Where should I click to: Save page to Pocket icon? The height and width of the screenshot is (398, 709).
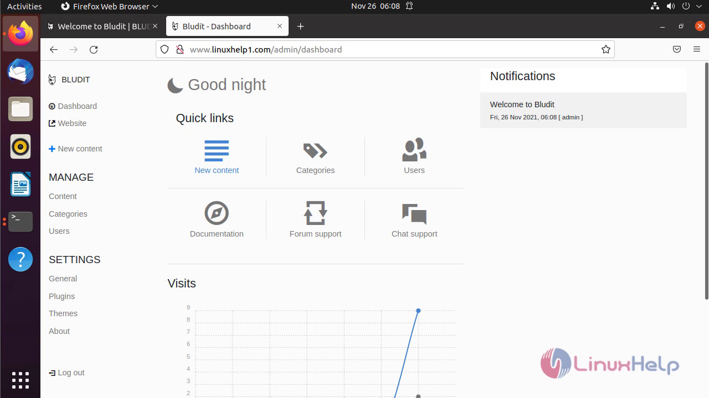pyautogui.click(x=677, y=49)
